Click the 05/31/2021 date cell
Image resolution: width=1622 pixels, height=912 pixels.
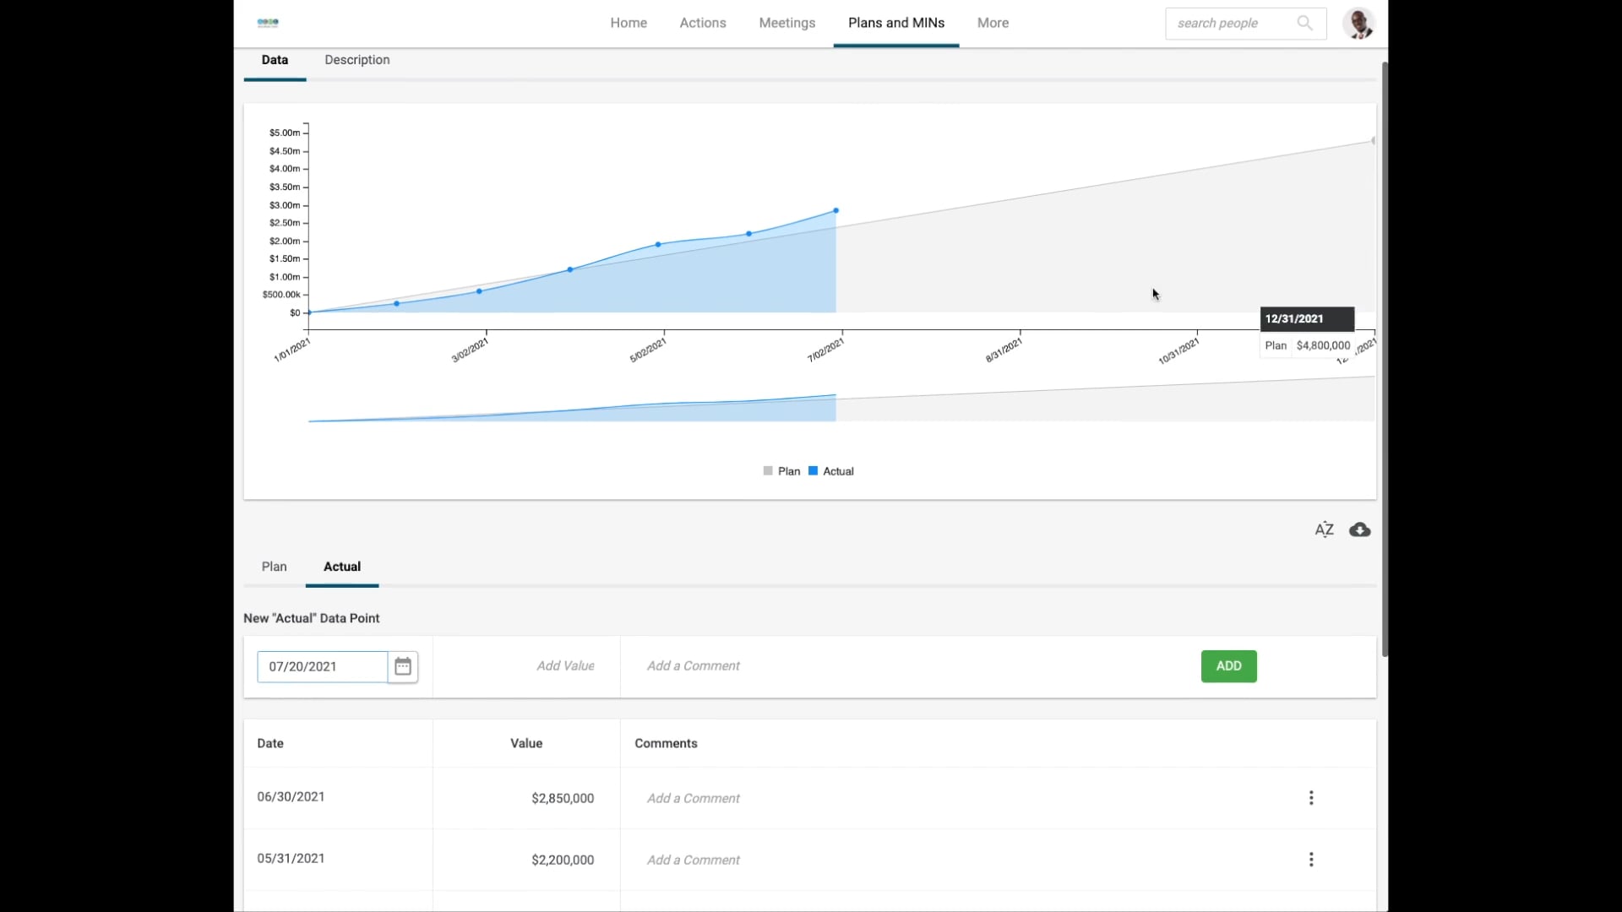[x=291, y=858]
